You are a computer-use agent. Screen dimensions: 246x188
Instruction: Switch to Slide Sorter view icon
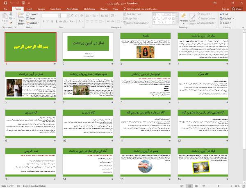click(x=189, y=186)
